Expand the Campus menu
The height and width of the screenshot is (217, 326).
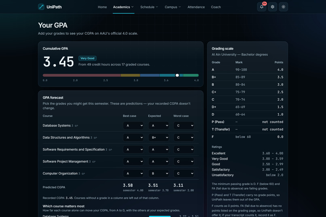coord(173,7)
